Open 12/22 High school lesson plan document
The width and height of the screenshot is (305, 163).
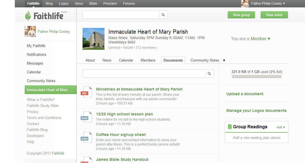125,114
